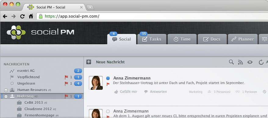Click the Neue Nachricht label
This screenshot has height=118, width=268.
coord(110,62)
